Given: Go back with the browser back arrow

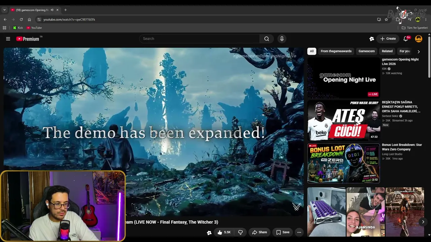Looking at the screenshot, I should tap(5, 19).
